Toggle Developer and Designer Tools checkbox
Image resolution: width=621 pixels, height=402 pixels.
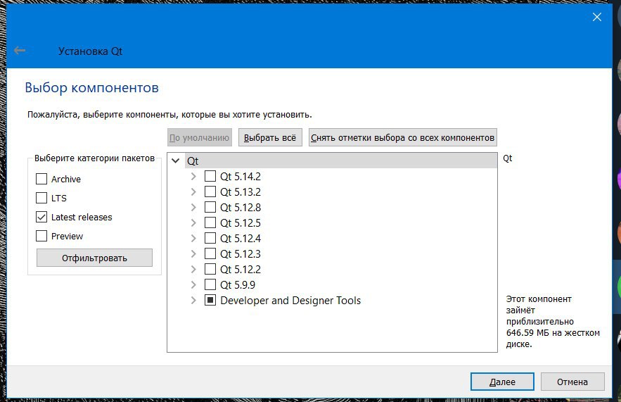(x=210, y=300)
